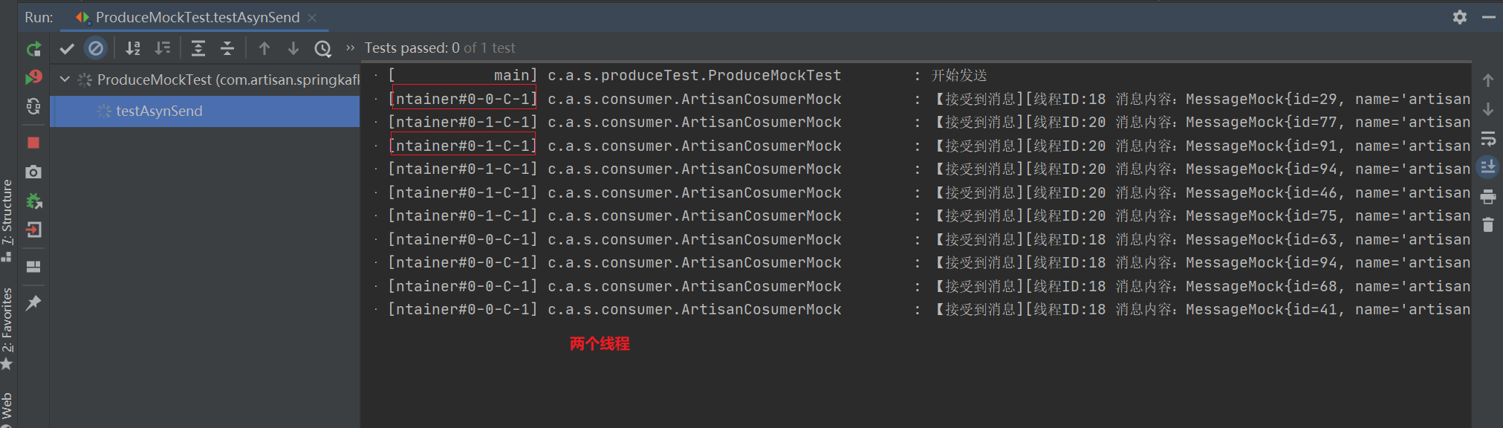The image size is (1503, 428).
Task: Click the Rerun Failed Tests icon
Action: (x=33, y=78)
